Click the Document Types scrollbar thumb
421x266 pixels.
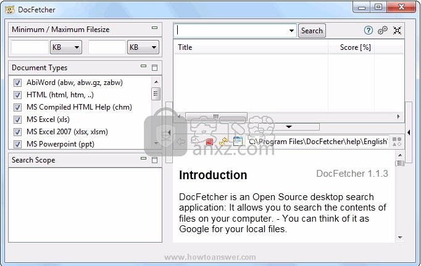[156, 94]
